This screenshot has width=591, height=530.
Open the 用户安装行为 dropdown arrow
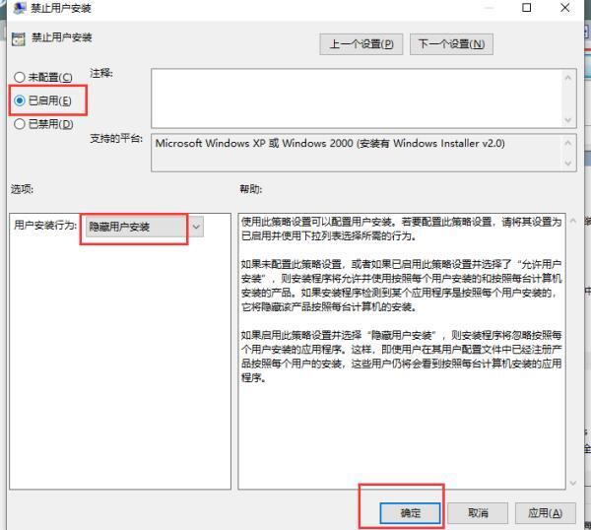click(x=196, y=227)
